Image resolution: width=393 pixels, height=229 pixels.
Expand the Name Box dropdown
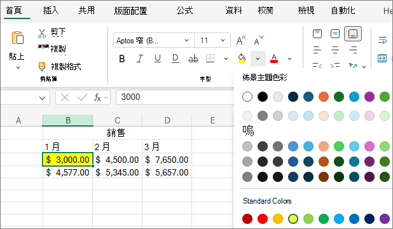click(x=42, y=98)
